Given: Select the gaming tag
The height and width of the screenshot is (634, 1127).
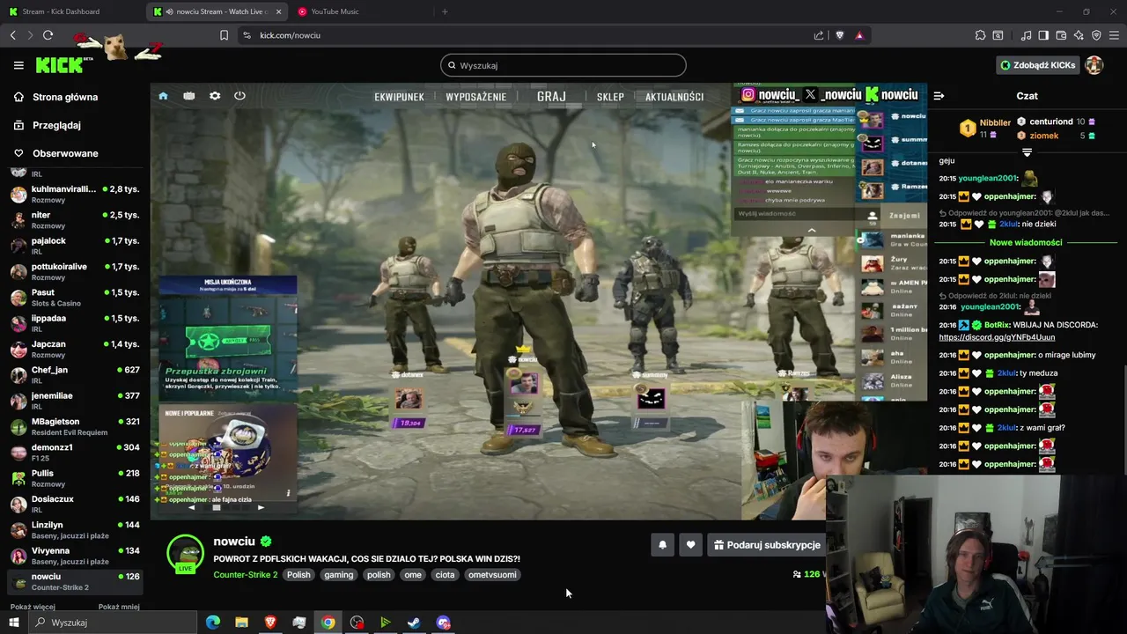Looking at the screenshot, I should [338, 575].
